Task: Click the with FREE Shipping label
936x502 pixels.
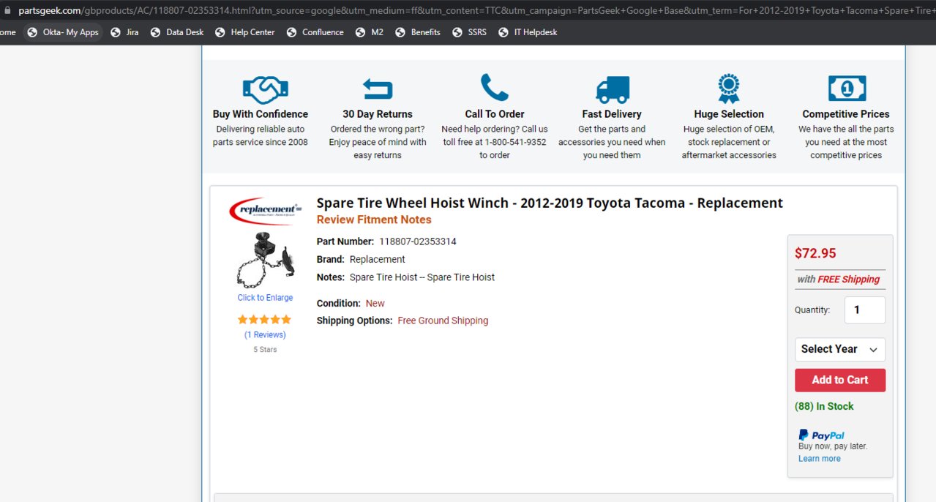Action: click(x=838, y=280)
